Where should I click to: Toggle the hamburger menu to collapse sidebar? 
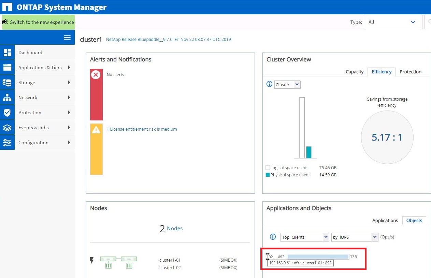[x=67, y=38]
